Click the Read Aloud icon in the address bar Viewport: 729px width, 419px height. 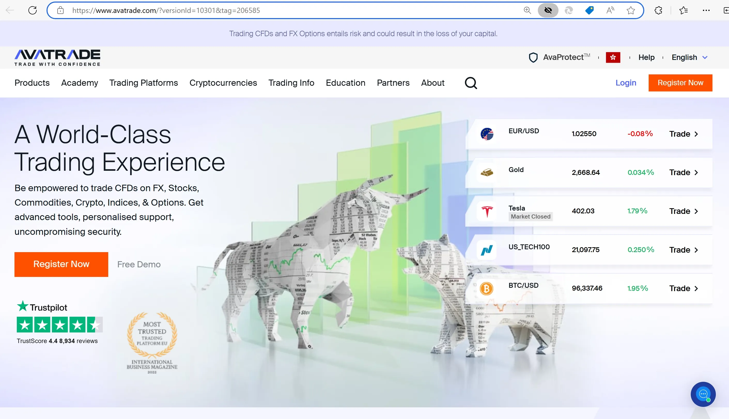610,10
